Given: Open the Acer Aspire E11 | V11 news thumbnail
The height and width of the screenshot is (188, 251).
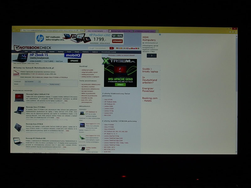Looking at the screenshot, I should click(82, 125).
